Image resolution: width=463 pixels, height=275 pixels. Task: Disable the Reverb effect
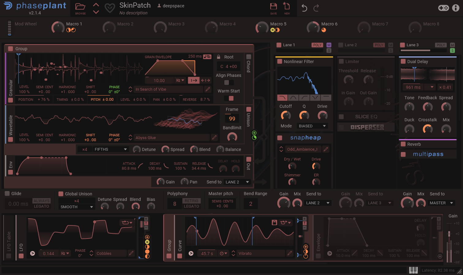(x=403, y=144)
